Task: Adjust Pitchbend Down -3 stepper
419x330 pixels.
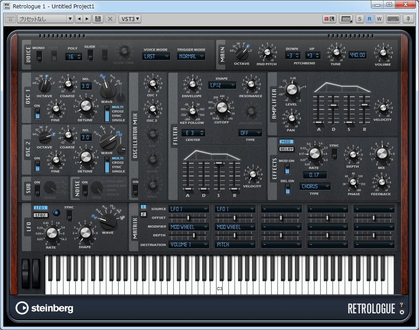Action: 293,56
